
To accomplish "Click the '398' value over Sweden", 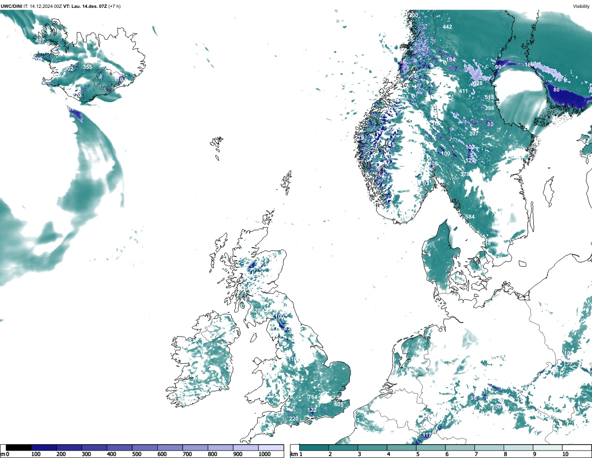I will [x=489, y=108].
